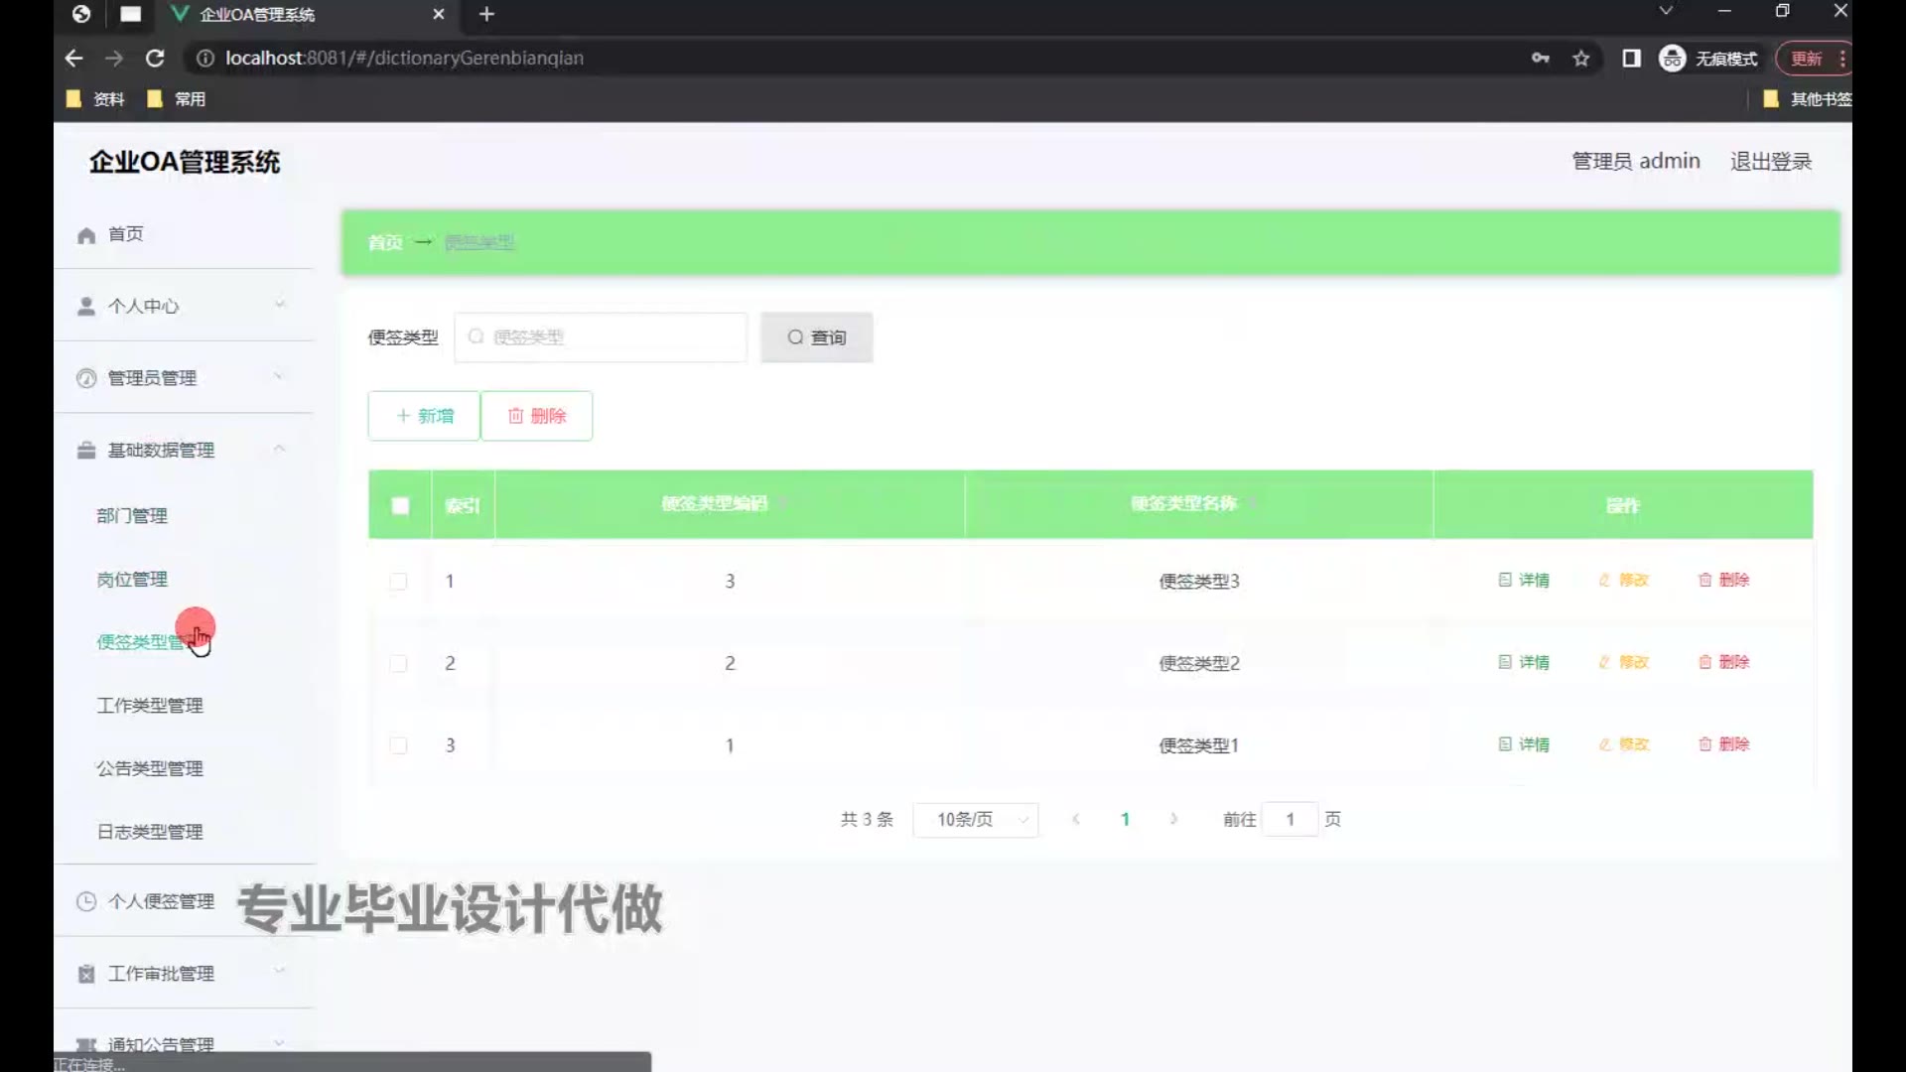Check the checkbox for row 便签类型2
Viewport: 1906px width, 1072px height.
coord(398,663)
